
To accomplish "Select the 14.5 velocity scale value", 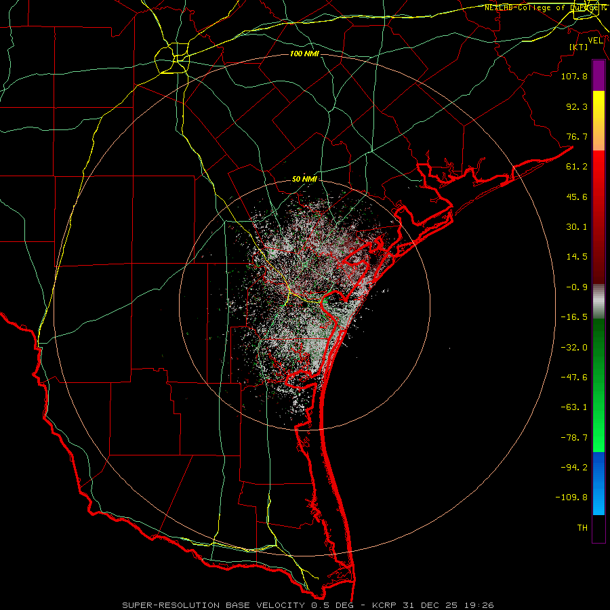I will click(577, 257).
